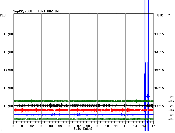Click the DC value -130

(171, 119)
